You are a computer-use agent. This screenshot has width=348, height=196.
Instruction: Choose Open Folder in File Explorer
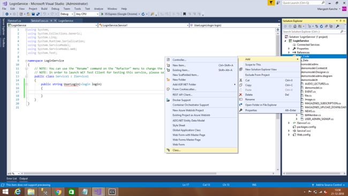click(x=270, y=105)
